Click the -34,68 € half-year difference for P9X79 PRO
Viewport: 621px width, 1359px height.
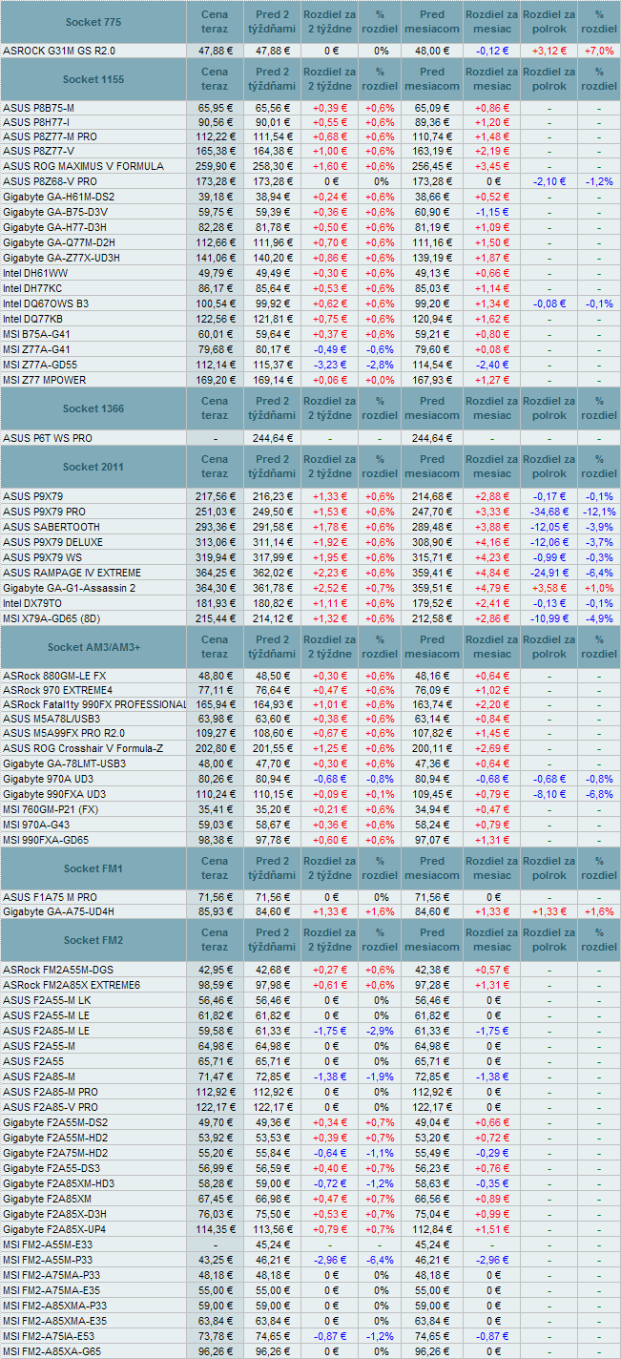pyautogui.click(x=548, y=512)
